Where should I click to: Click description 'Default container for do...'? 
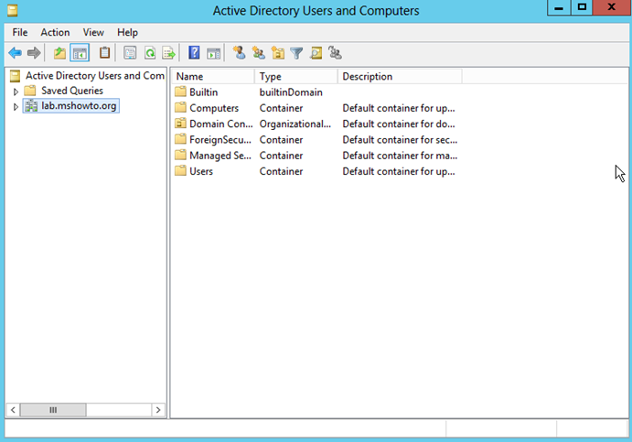pyautogui.click(x=399, y=124)
